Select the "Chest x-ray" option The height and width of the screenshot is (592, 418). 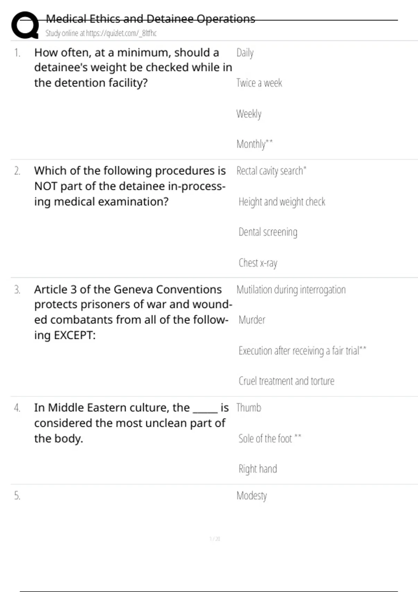point(258,263)
